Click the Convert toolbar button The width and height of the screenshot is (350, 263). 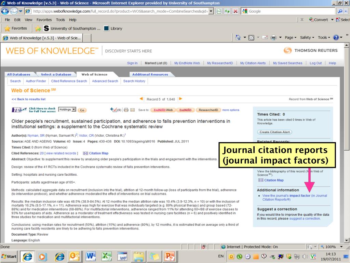[x=319, y=20]
